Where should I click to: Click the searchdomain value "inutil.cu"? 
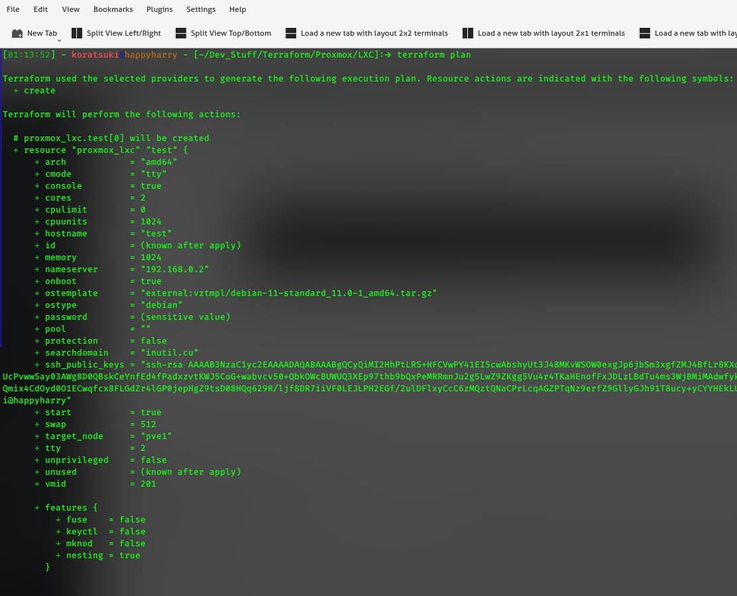(169, 353)
